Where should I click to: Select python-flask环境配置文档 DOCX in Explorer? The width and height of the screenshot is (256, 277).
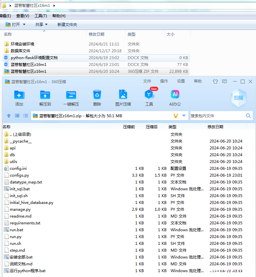click(96, 58)
